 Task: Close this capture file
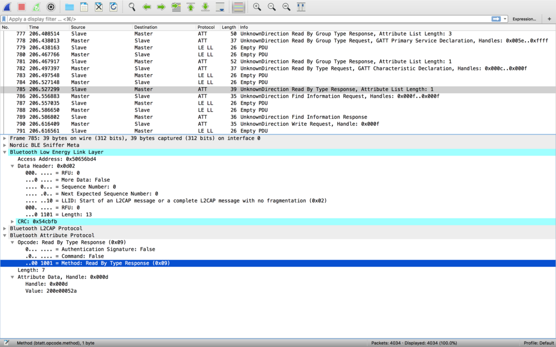coord(99,7)
